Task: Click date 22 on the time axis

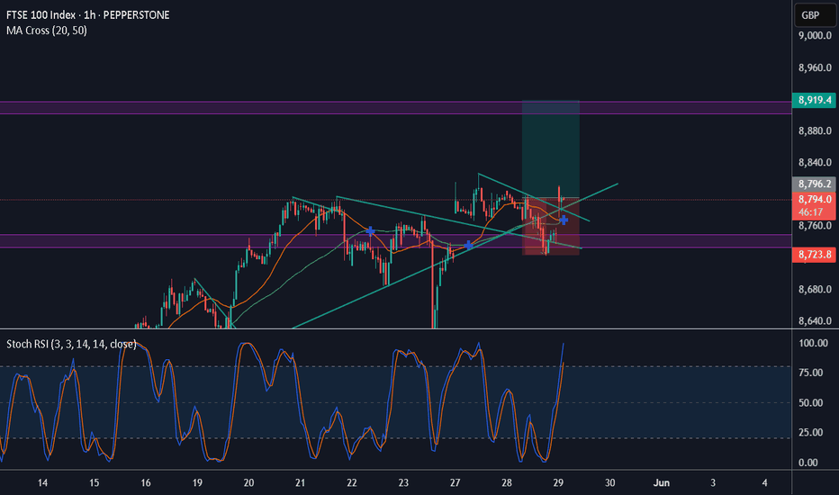Action: pos(352,482)
